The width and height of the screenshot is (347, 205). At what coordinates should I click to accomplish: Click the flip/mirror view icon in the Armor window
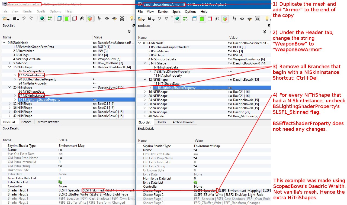tap(217, 19)
